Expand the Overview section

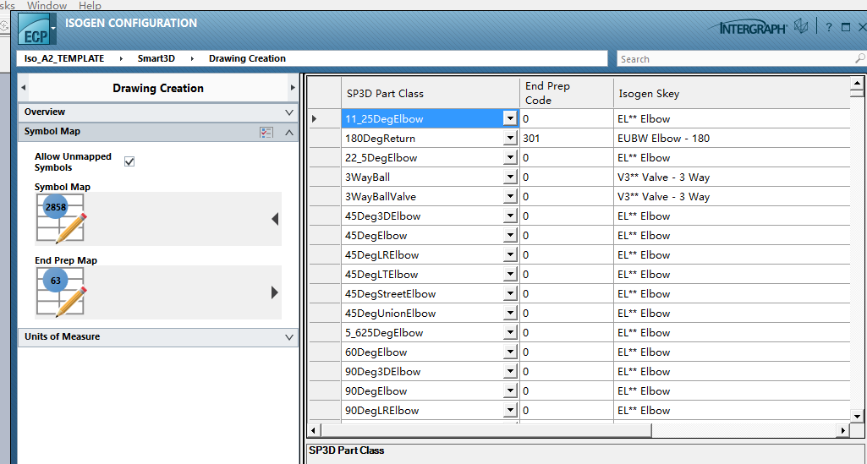(x=289, y=112)
